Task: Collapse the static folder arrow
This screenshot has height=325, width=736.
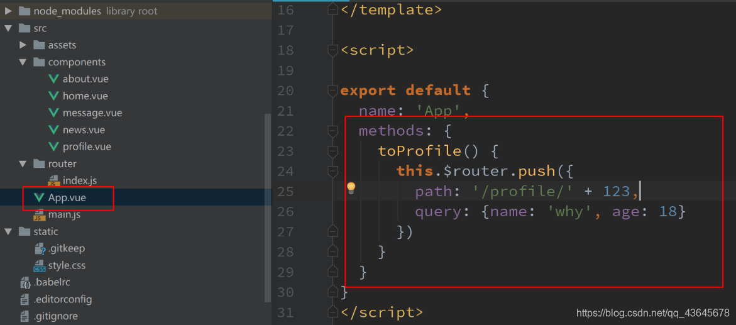Action: 8,231
